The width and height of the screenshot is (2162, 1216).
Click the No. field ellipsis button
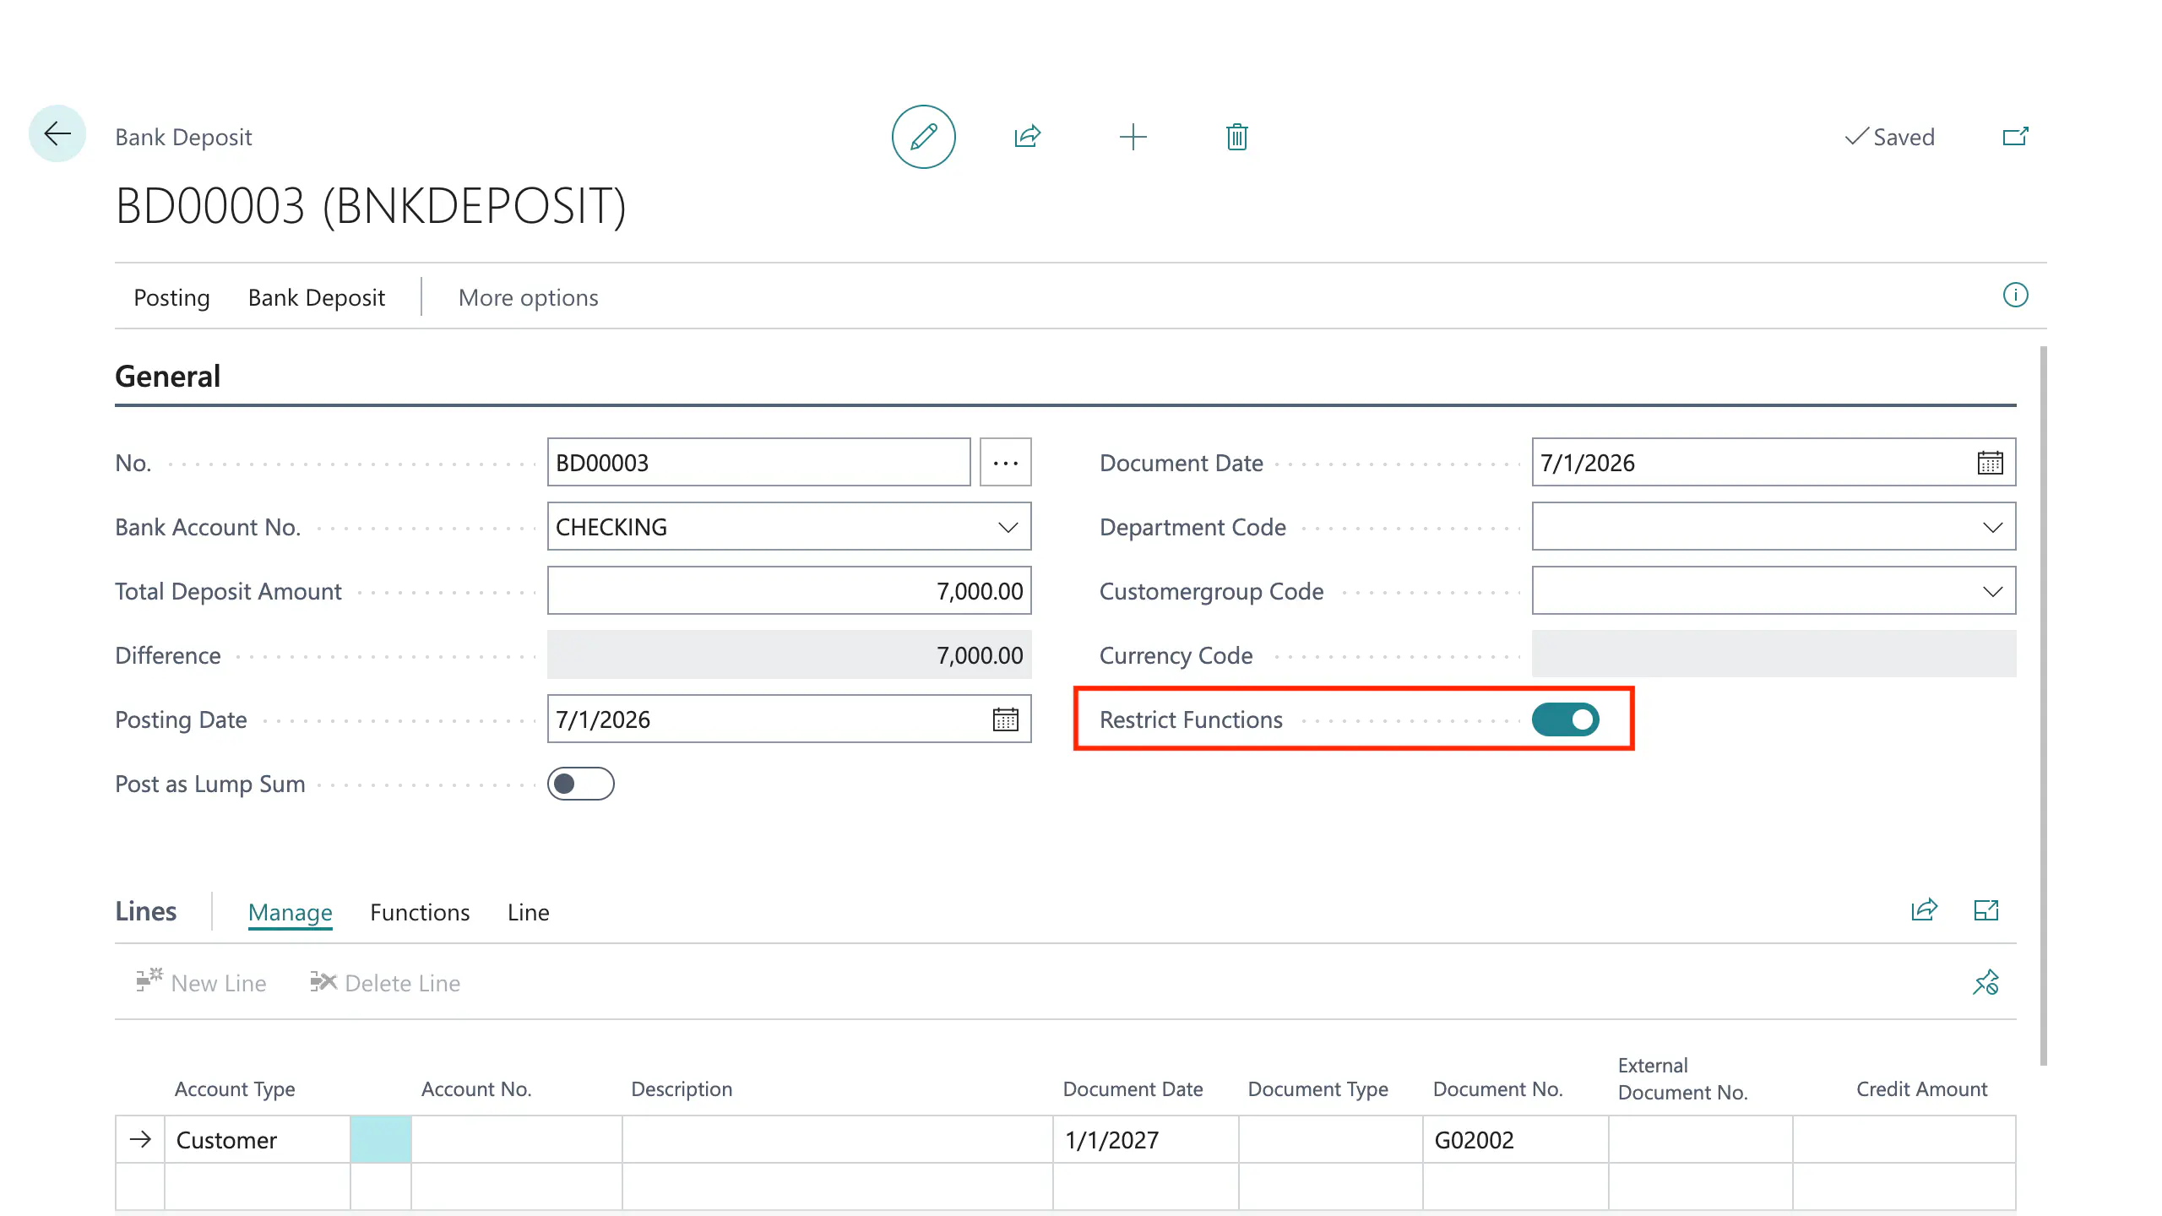(x=1005, y=463)
